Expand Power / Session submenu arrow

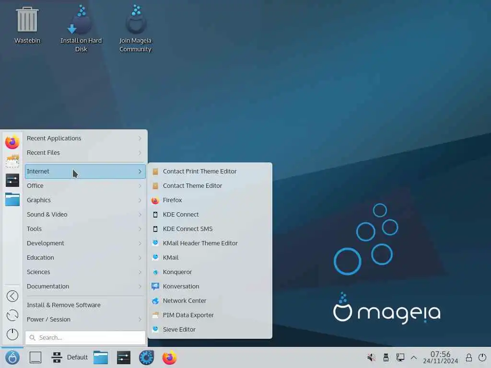(x=140, y=320)
